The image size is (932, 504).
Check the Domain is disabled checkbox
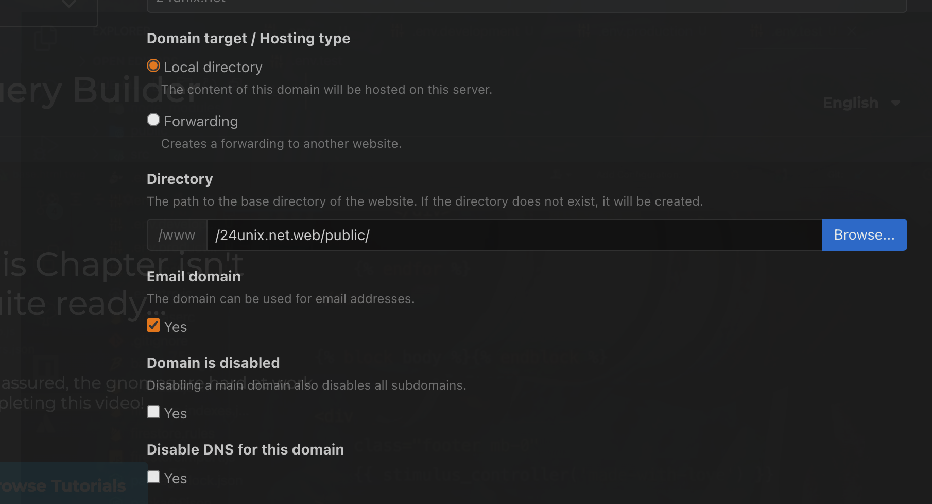tap(153, 412)
